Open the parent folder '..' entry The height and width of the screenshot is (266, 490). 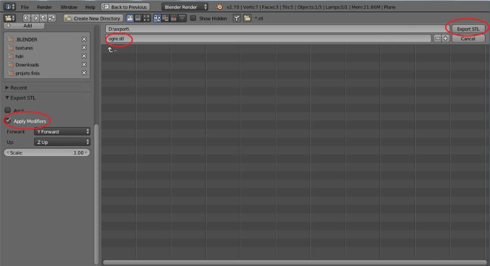(x=112, y=50)
